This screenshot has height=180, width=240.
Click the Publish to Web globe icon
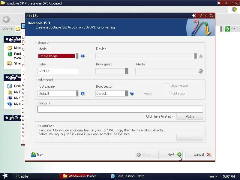tap(10, 54)
